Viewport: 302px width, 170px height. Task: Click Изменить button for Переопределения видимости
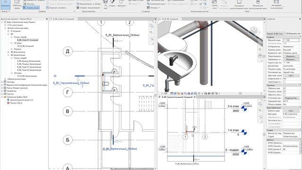(291, 56)
